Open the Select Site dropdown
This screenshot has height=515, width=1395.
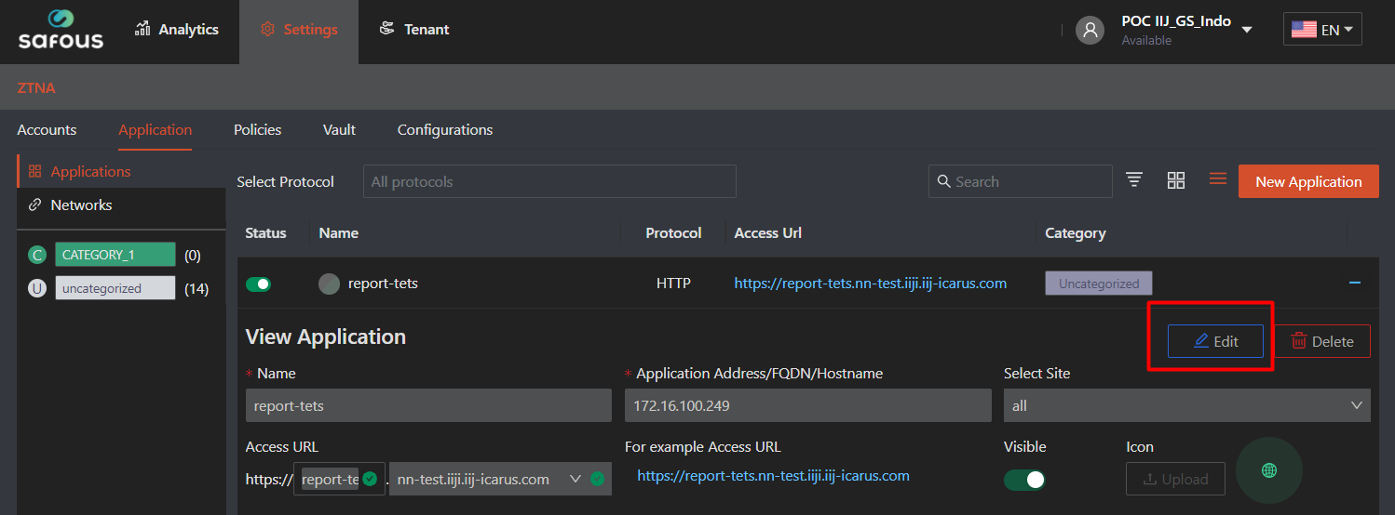pyautogui.click(x=1187, y=405)
